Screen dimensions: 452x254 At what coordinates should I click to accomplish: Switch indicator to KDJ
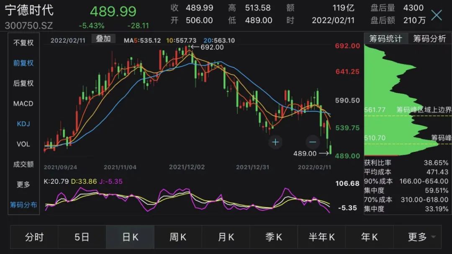(x=23, y=124)
